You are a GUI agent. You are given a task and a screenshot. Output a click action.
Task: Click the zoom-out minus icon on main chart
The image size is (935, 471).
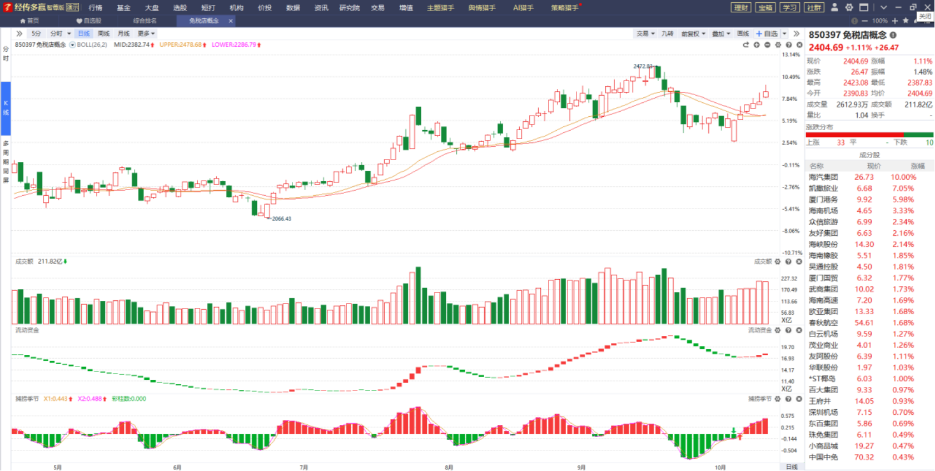click(x=767, y=44)
